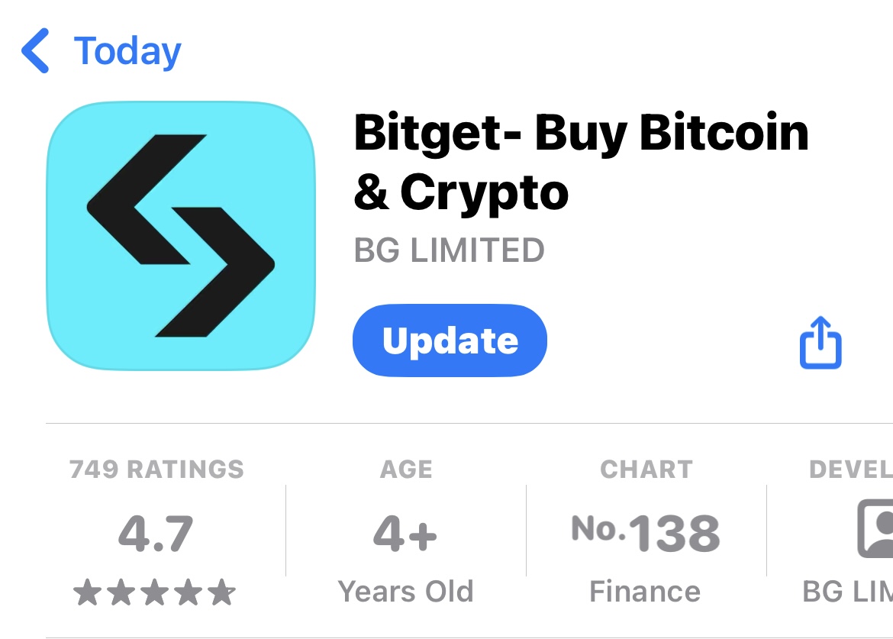
Task: Go back to Today
Action: pyautogui.click(x=127, y=51)
